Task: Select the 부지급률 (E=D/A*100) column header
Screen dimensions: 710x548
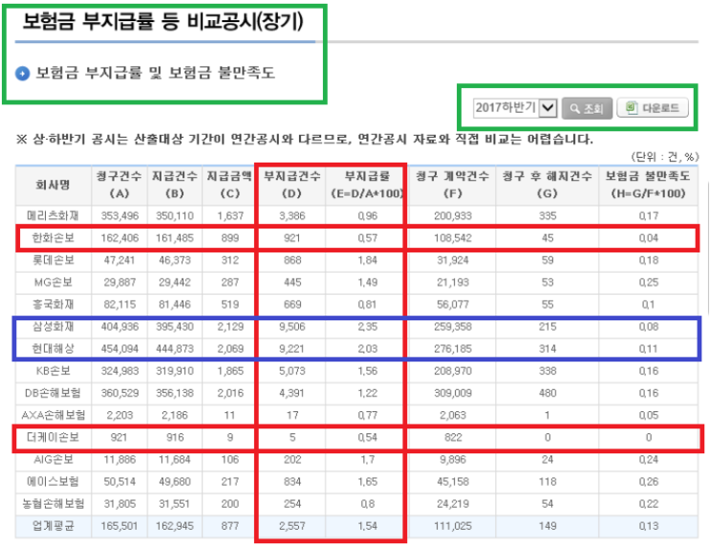Action: [367, 185]
